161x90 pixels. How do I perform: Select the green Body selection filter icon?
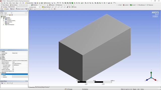pos(72,3)
